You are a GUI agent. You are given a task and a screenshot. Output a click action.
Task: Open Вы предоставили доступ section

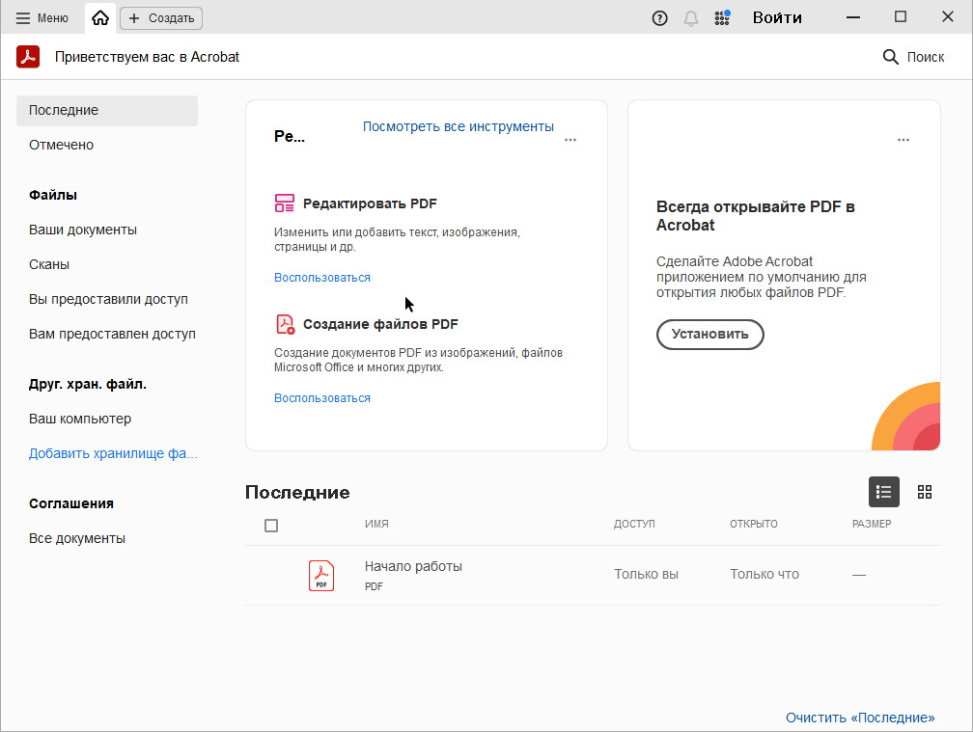tap(108, 299)
